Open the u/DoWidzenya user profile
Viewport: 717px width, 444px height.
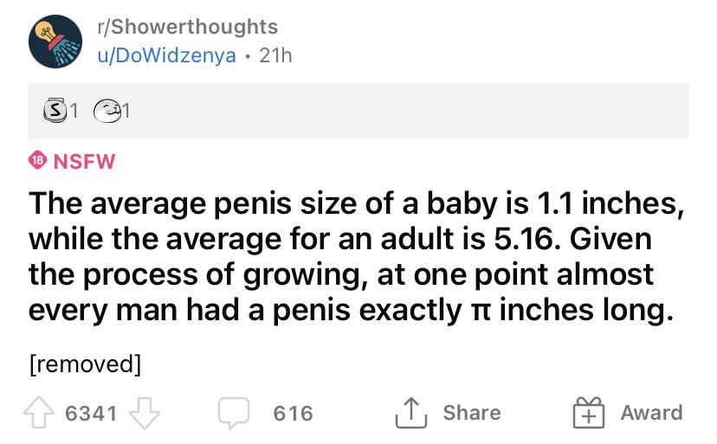point(167,55)
